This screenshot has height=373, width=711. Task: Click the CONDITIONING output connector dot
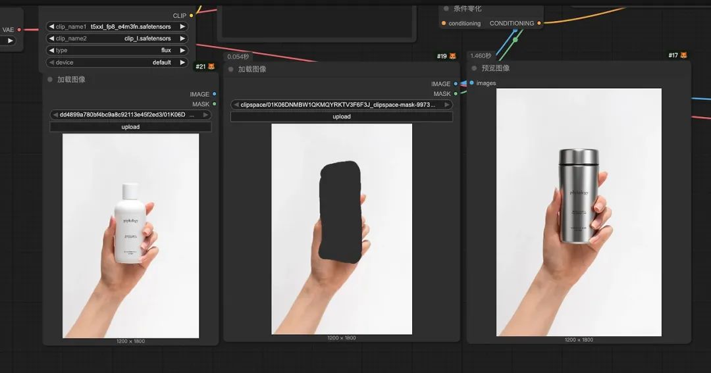tap(539, 23)
